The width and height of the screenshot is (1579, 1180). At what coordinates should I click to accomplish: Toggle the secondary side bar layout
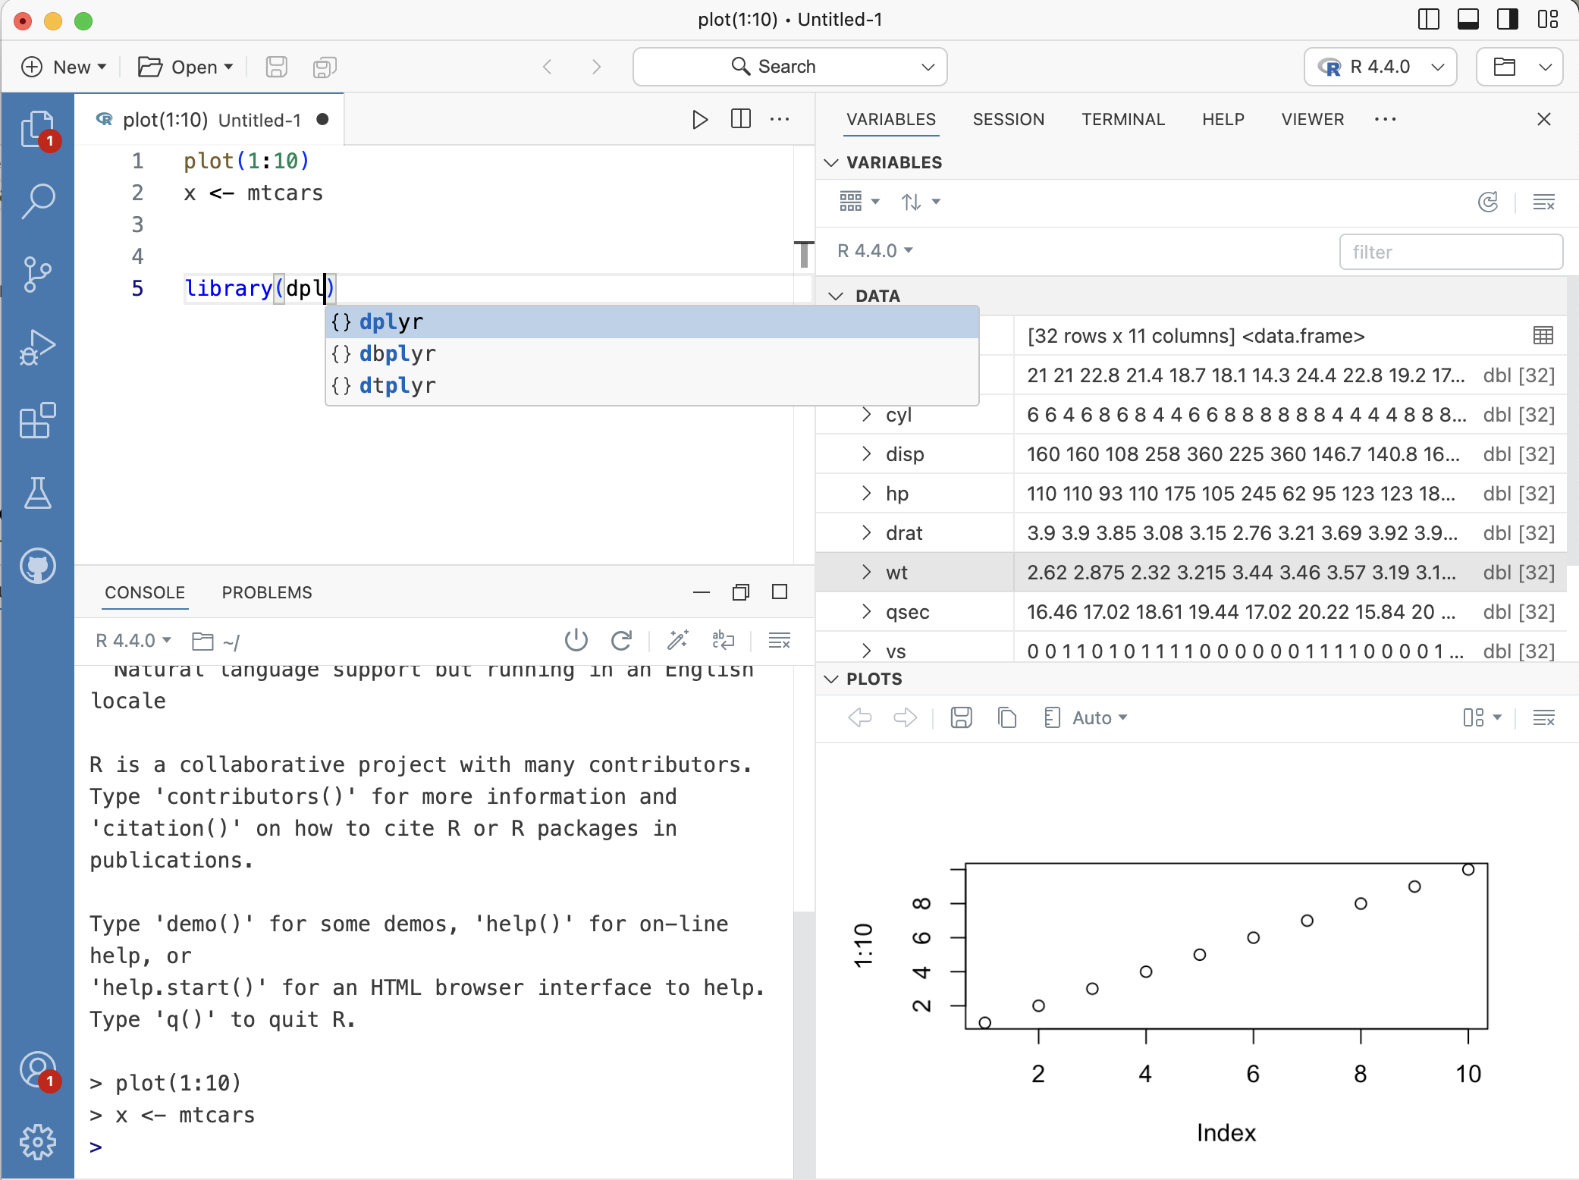pos(1507,20)
